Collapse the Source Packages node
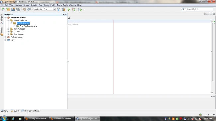Viewport: 216px width, 121px height. pyautogui.click(x=8, y=20)
